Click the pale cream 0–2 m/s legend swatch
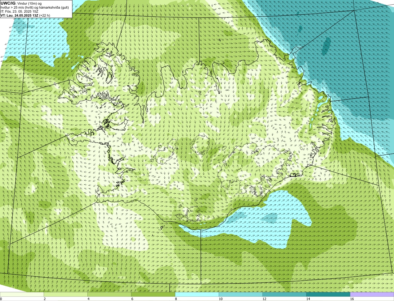 coord(22,295)
